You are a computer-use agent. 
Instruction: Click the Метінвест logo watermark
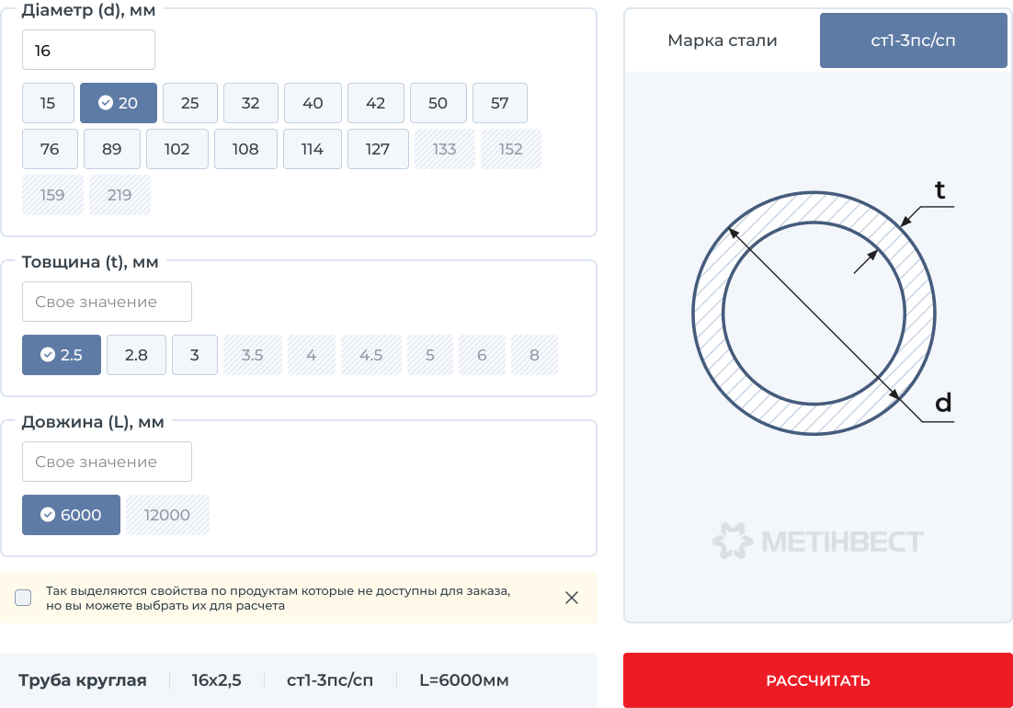pos(818,542)
